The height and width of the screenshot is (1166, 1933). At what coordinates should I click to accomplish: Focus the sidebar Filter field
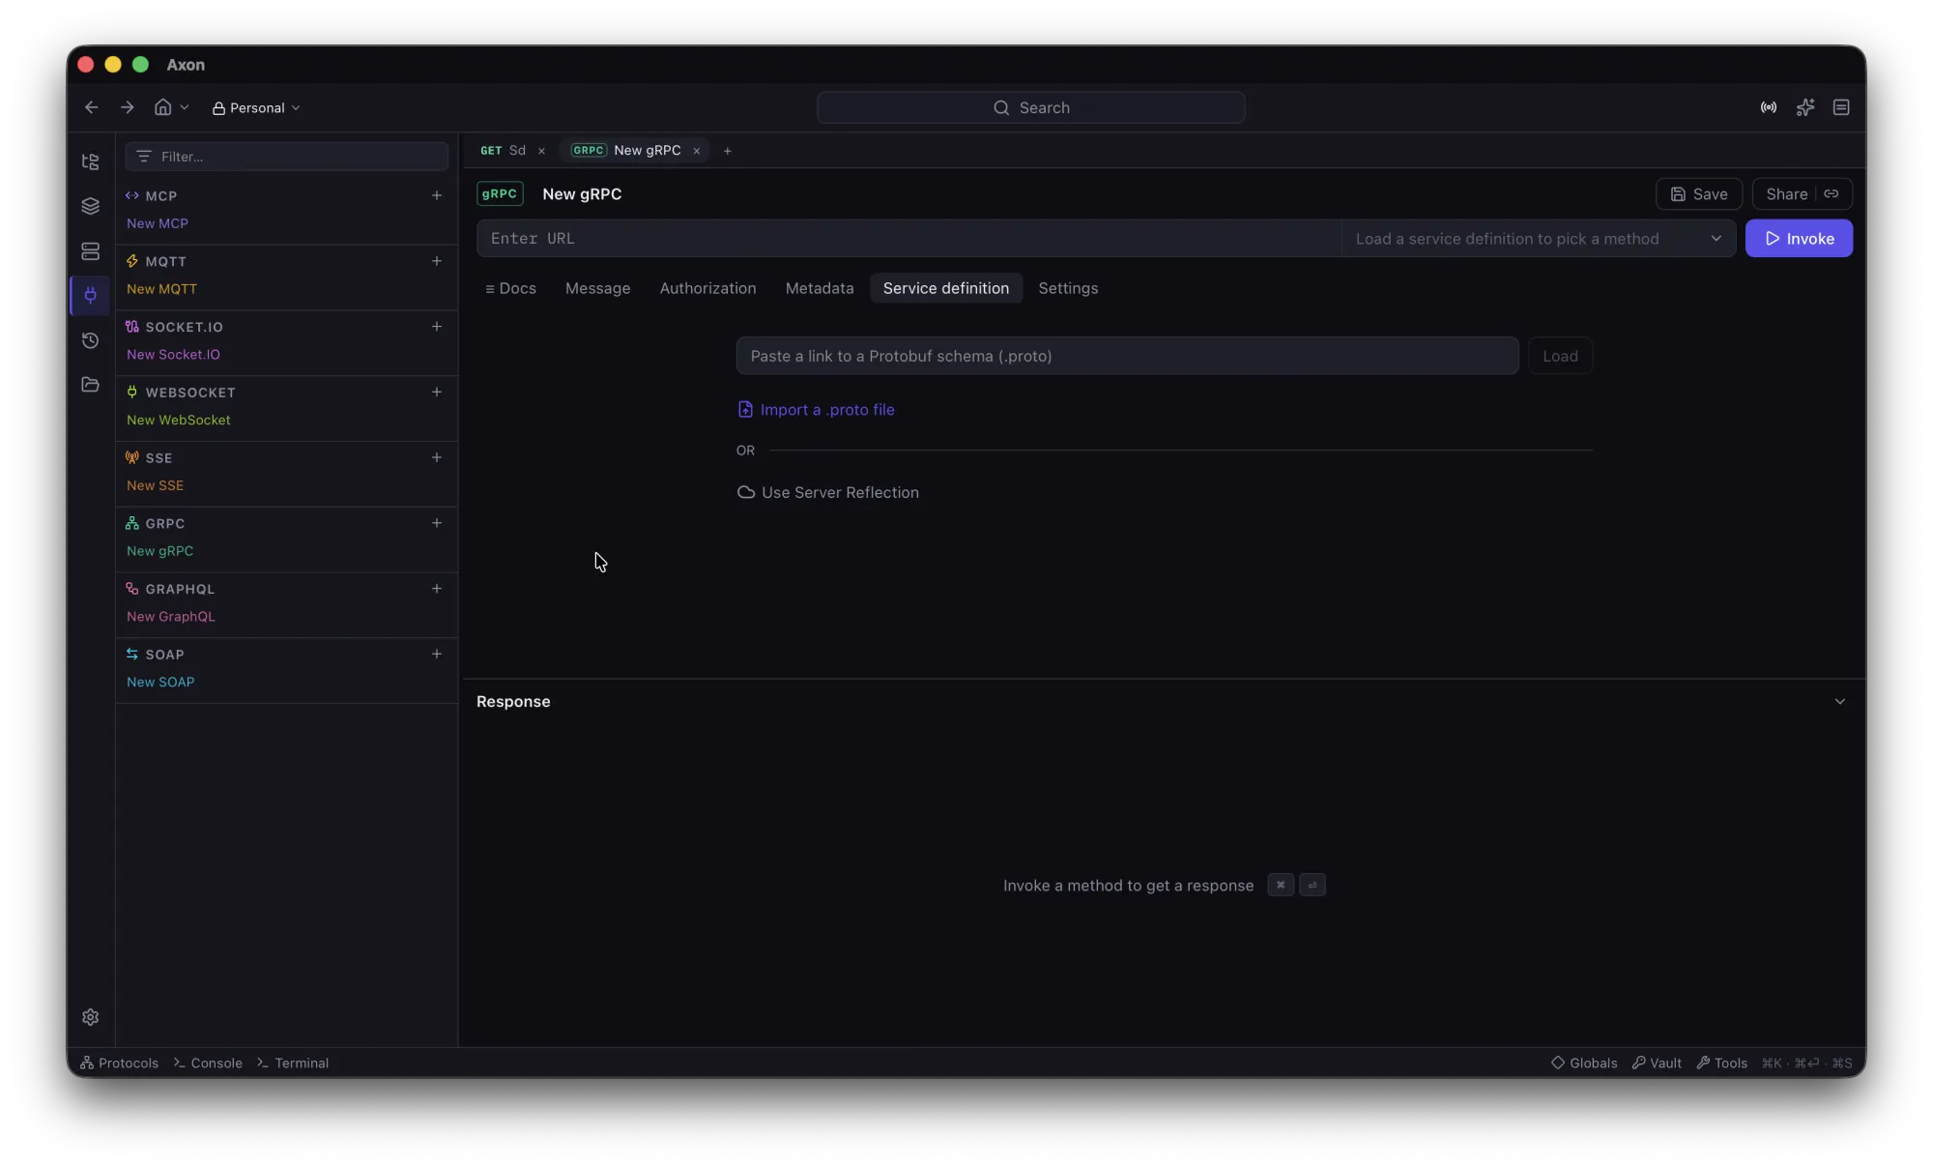[x=287, y=157]
